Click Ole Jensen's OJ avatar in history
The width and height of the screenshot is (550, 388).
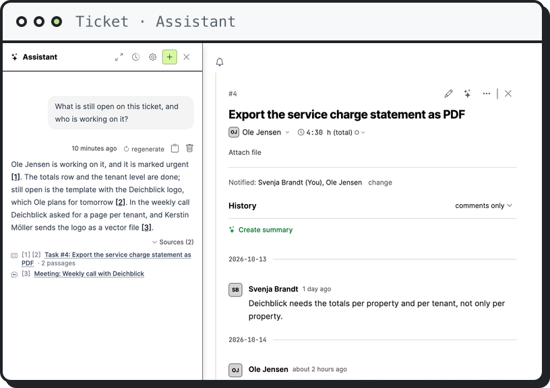pyautogui.click(x=235, y=370)
